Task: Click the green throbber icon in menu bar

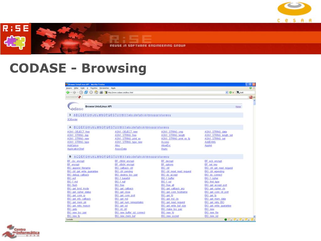Action: coord(250,88)
